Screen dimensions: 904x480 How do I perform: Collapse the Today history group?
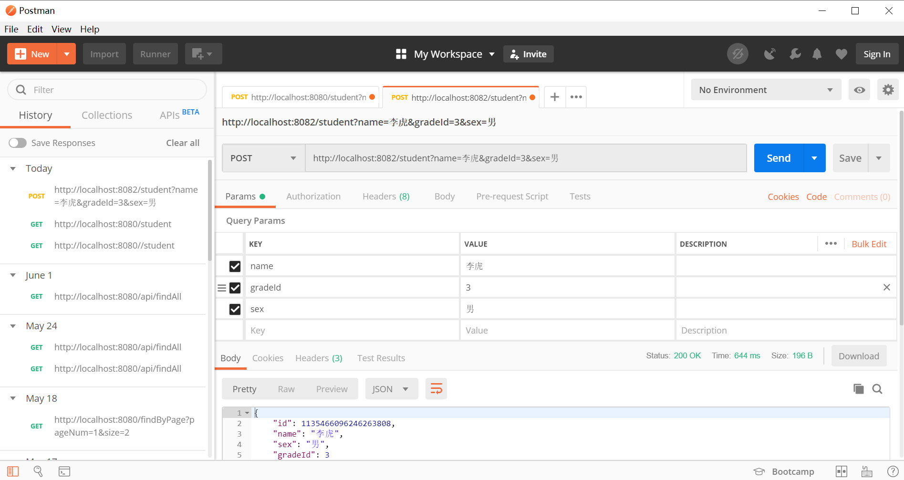coord(13,168)
